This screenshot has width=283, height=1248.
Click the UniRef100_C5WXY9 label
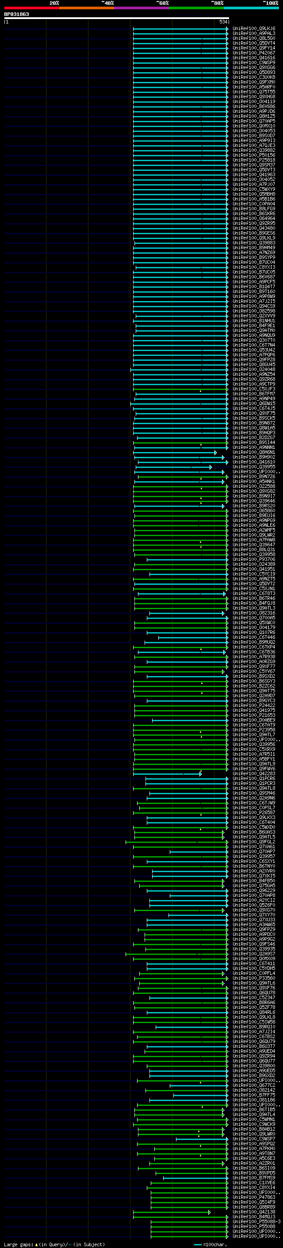254,189
